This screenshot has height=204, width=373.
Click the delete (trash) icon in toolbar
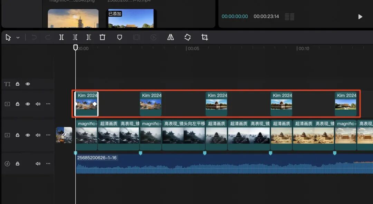tap(102, 37)
